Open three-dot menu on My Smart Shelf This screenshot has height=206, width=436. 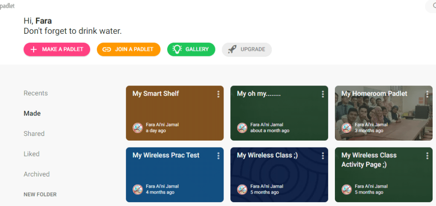[x=218, y=94]
